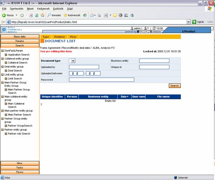The image size is (215, 180).
Task: Click the Messenger icon at toolbar end
Action: click(132, 15)
